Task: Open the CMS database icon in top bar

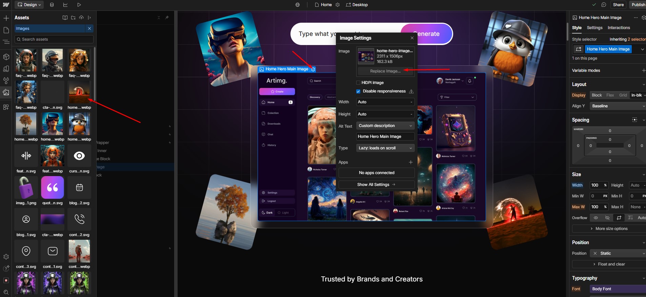Action: [x=52, y=5]
